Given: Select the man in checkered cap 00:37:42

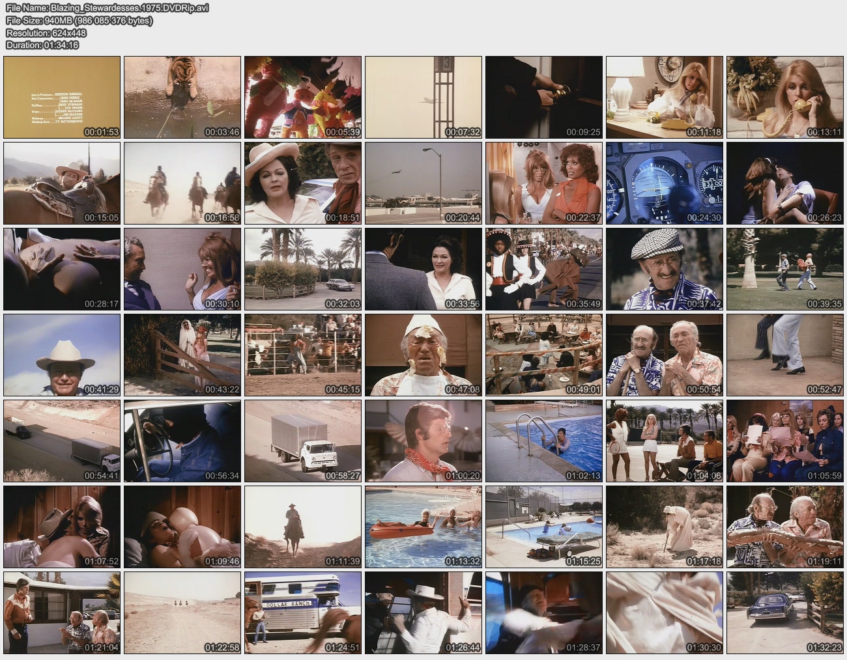Looking at the screenshot, I should 665,269.
